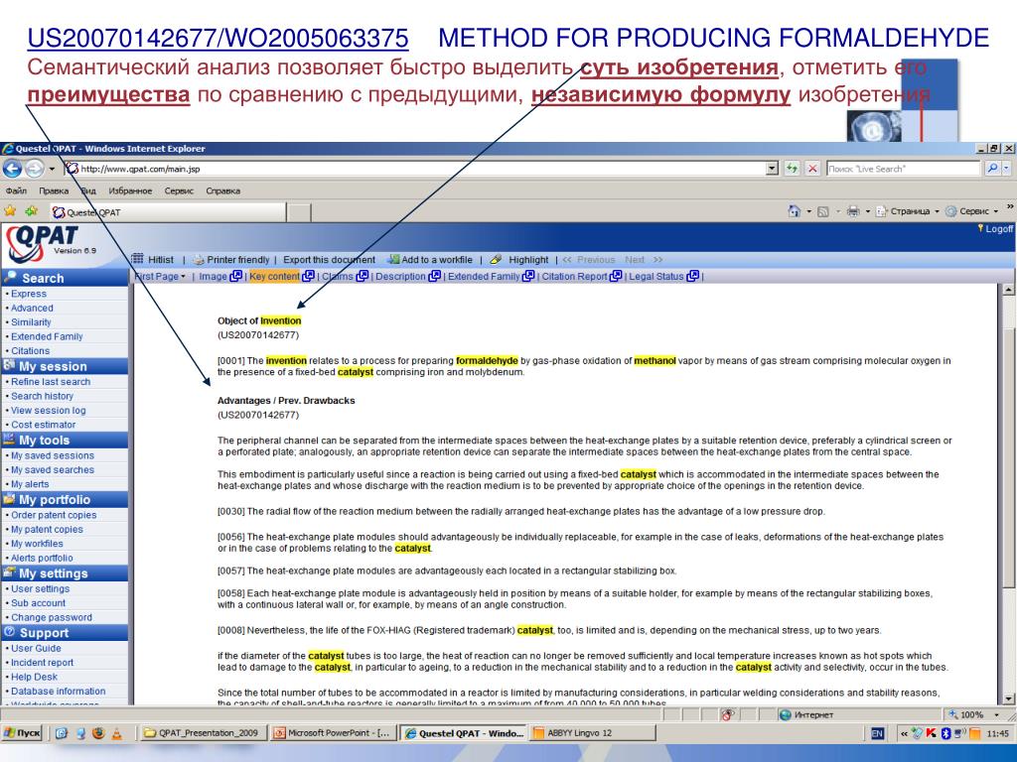Screen dimensions: 1017x762
Task: Click the Home icon in command bar
Action: [x=794, y=211]
